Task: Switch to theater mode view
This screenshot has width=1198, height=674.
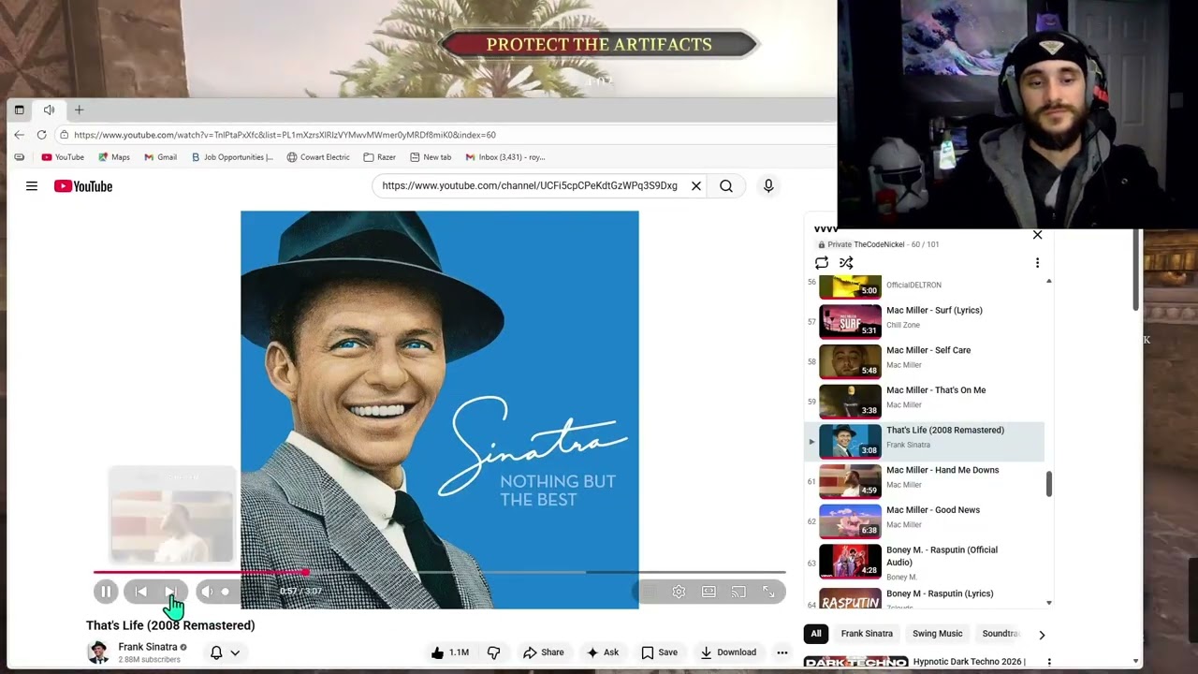Action: click(x=709, y=592)
